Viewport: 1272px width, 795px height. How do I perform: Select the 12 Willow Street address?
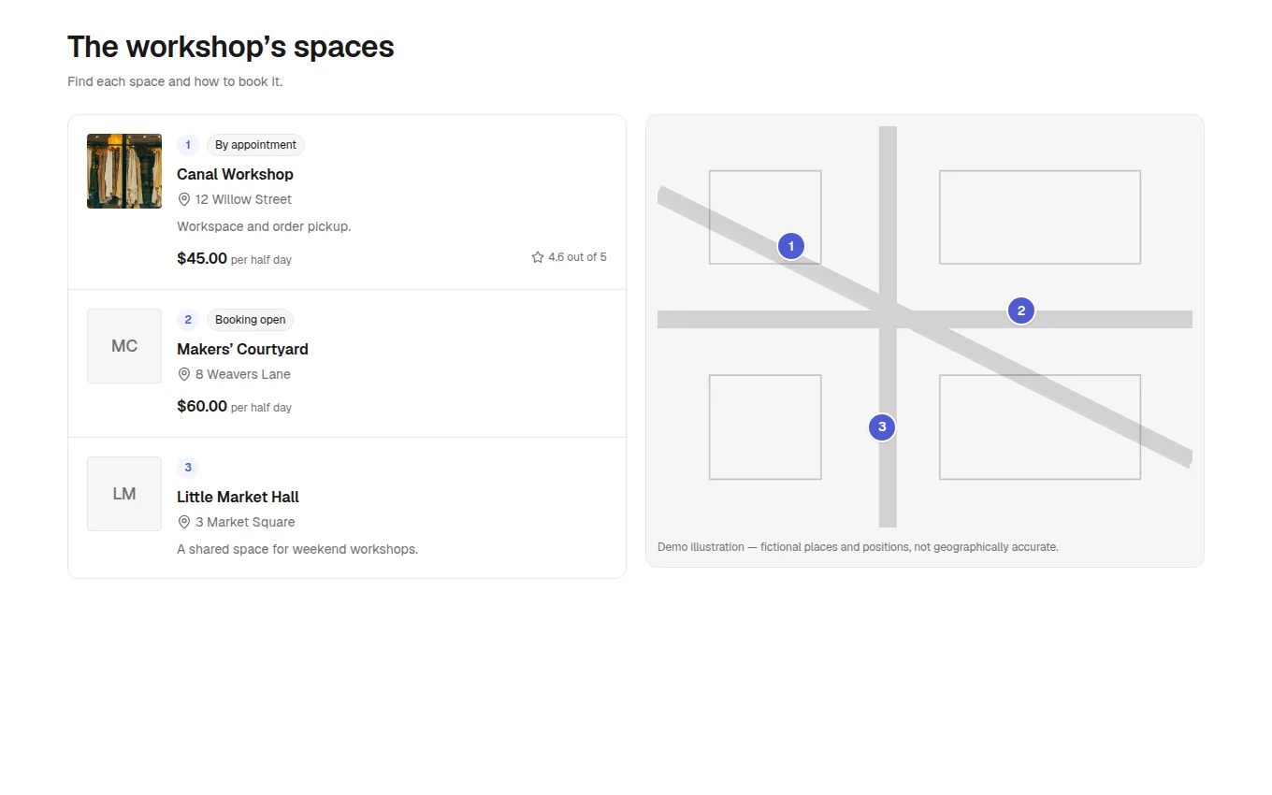[243, 199]
